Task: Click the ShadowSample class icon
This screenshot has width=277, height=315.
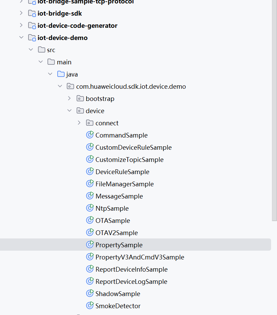Action: coord(90,293)
